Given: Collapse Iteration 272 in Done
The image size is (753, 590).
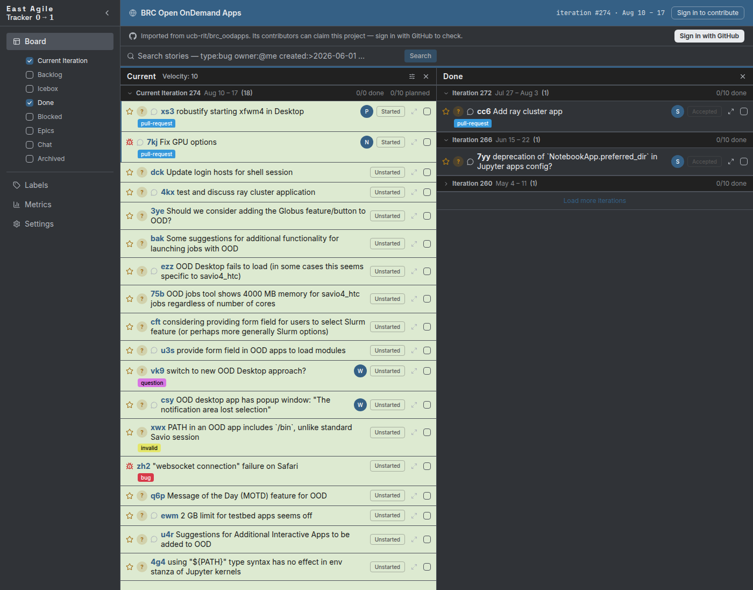Looking at the screenshot, I should tap(446, 93).
